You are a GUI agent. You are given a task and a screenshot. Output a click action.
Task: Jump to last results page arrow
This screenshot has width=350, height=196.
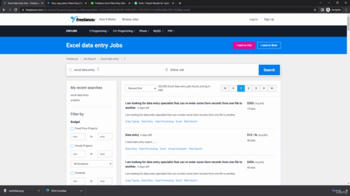pyautogui.click(x=272, y=88)
